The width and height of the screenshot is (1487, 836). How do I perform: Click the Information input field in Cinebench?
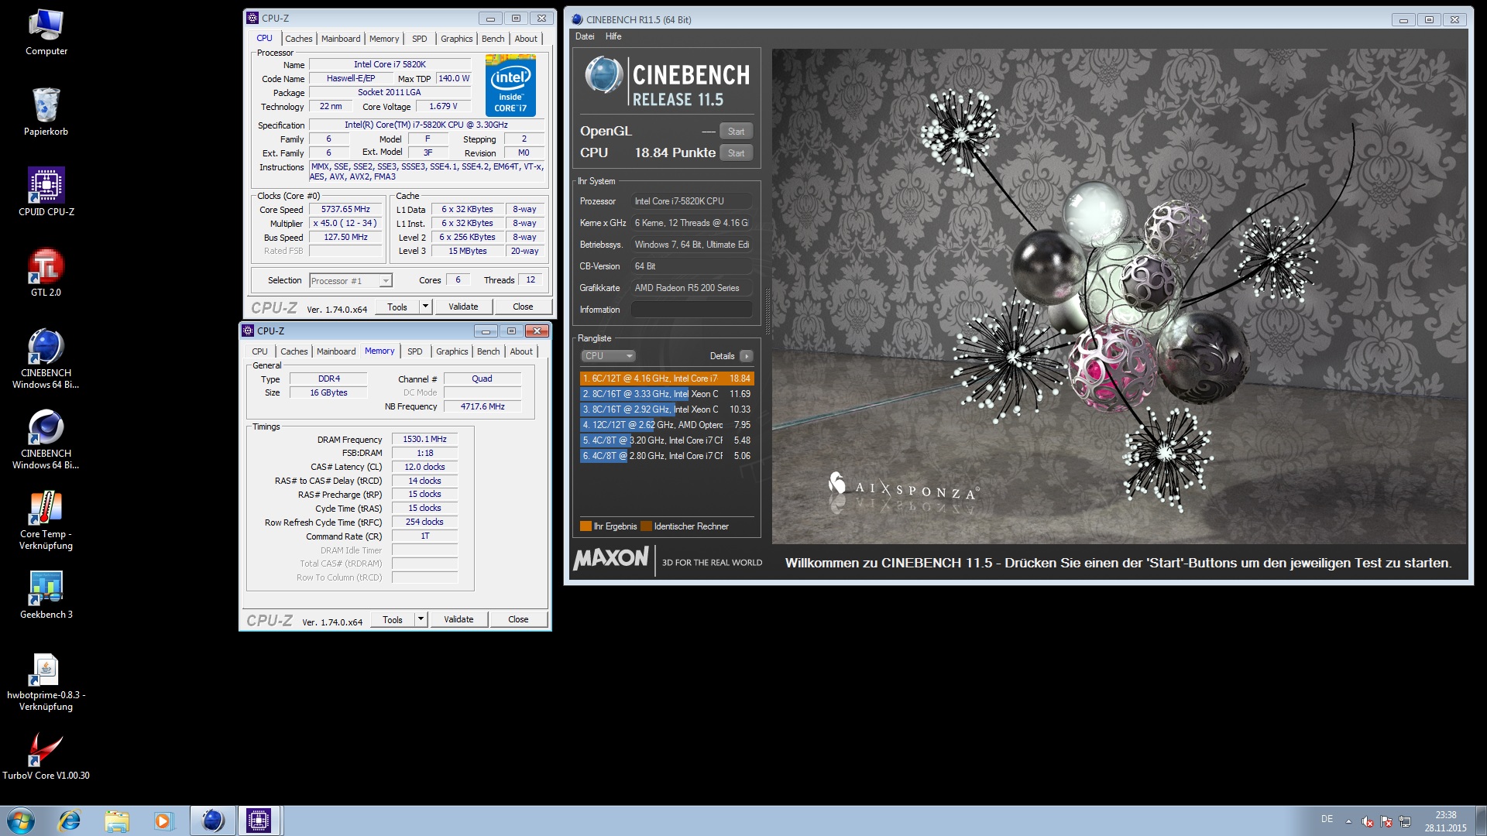(x=691, y=310)
